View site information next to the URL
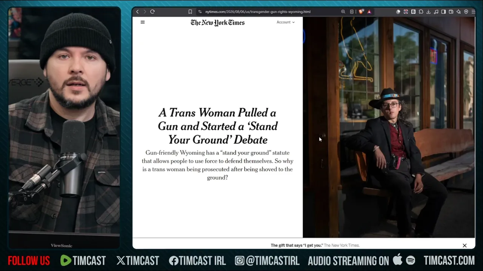The height and width of the screenshot is (271, 483). tap(200, 12)
